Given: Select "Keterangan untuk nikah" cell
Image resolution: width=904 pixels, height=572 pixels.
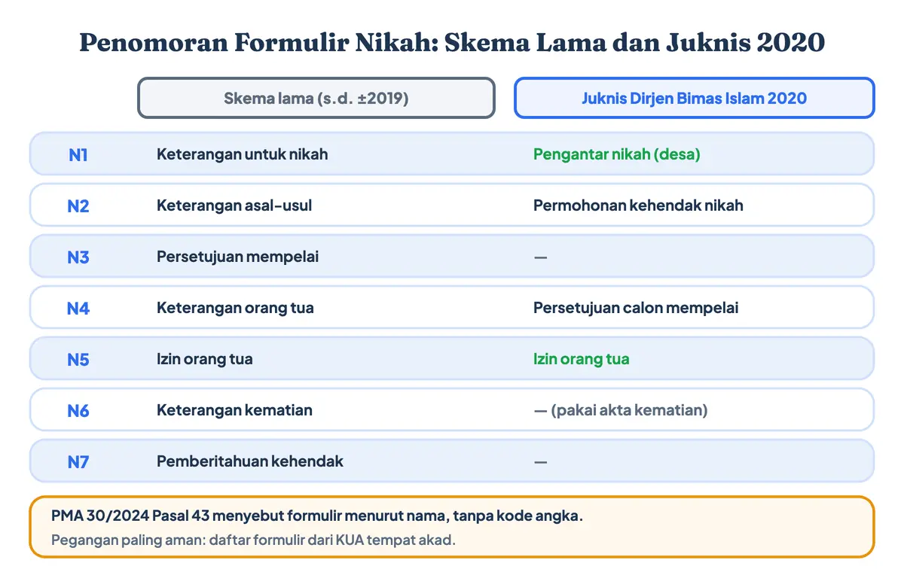Looking at the screenshot, I should (243, 154).
